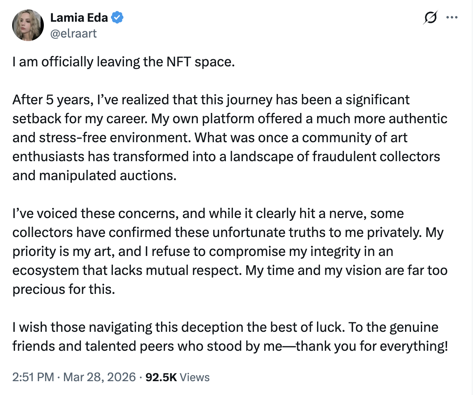This screenshot has height=395, width=473.
Task: Click the line ending 'thank you for everything!'
Action: point(230,346)
